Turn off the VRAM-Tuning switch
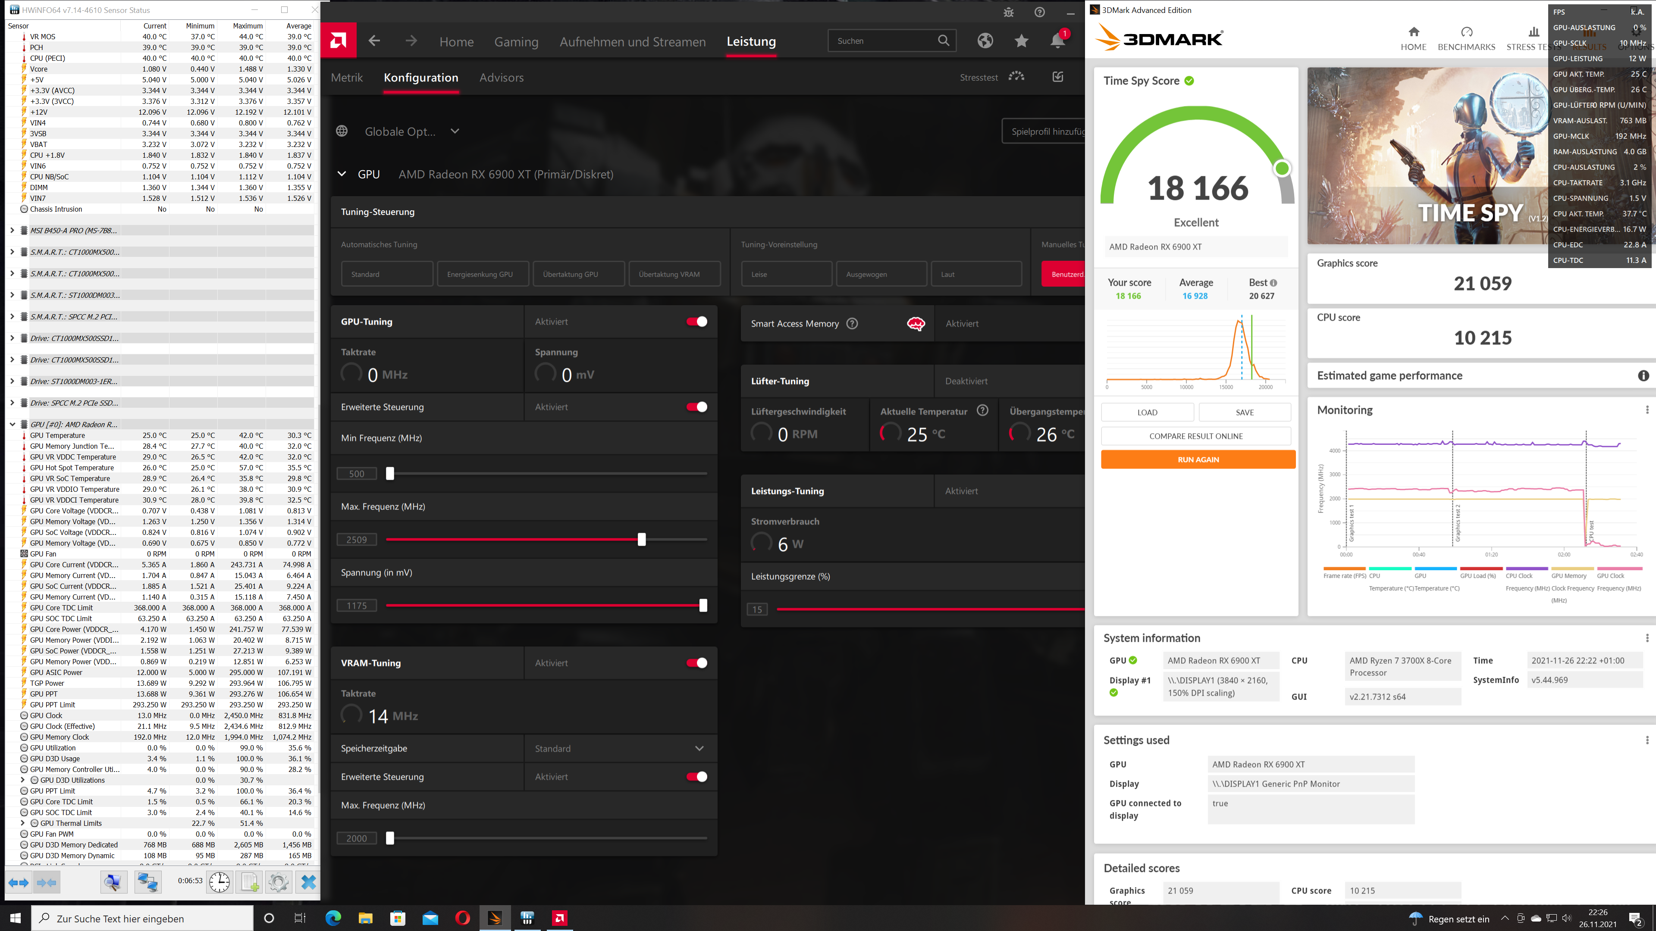Viewport: 1656px width, 931px height. click(697, 663)
